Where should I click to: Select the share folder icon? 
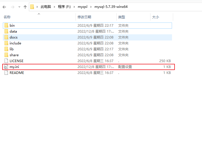pos(6,55)
